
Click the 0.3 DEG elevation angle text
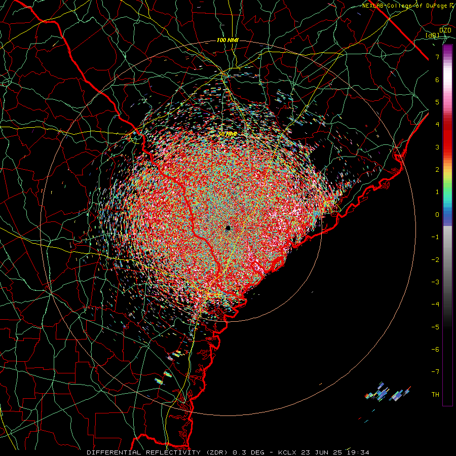pos(248,452)
